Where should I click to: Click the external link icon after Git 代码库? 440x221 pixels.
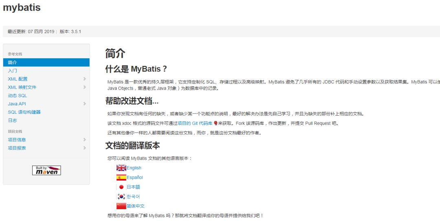click(x=215, y=123)
